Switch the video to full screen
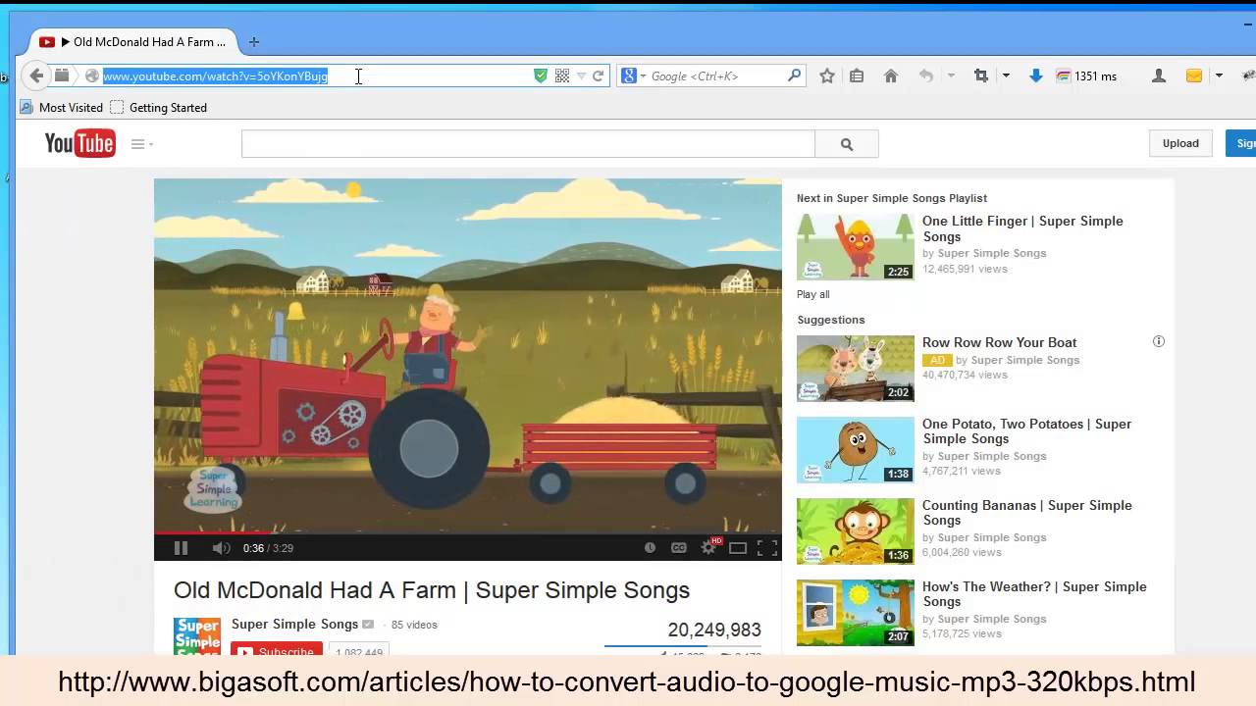1256x706 pixels. [x=767, y=548]
